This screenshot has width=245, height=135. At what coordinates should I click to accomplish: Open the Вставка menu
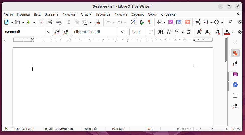click(x=51, y=14)
